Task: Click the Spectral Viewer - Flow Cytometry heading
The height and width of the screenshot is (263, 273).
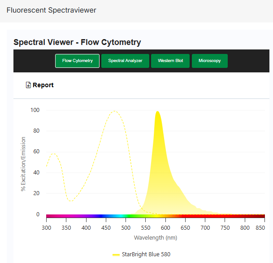Action: [x=77, y=42]
